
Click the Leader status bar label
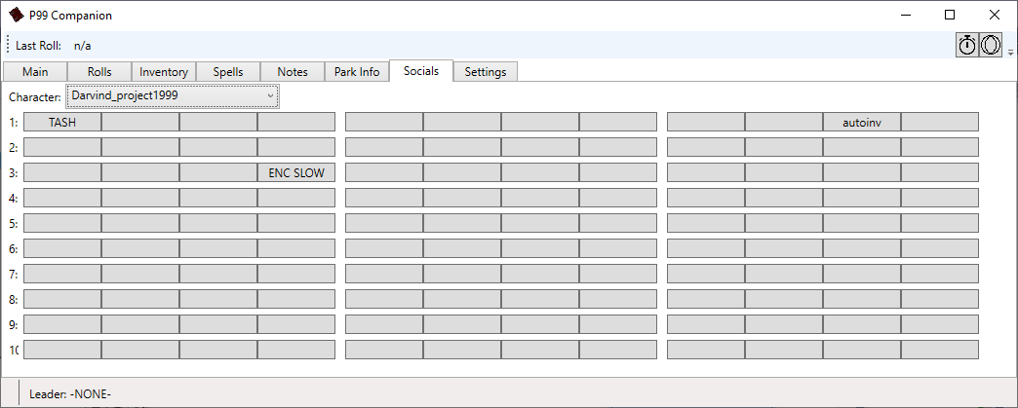tap(70, 393)
